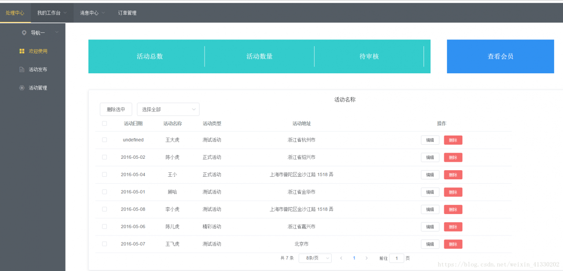The height and width of the screenshot is (271, 563).
Task: Click 删除 for the 王大虎 row
Action: [453, 140]
